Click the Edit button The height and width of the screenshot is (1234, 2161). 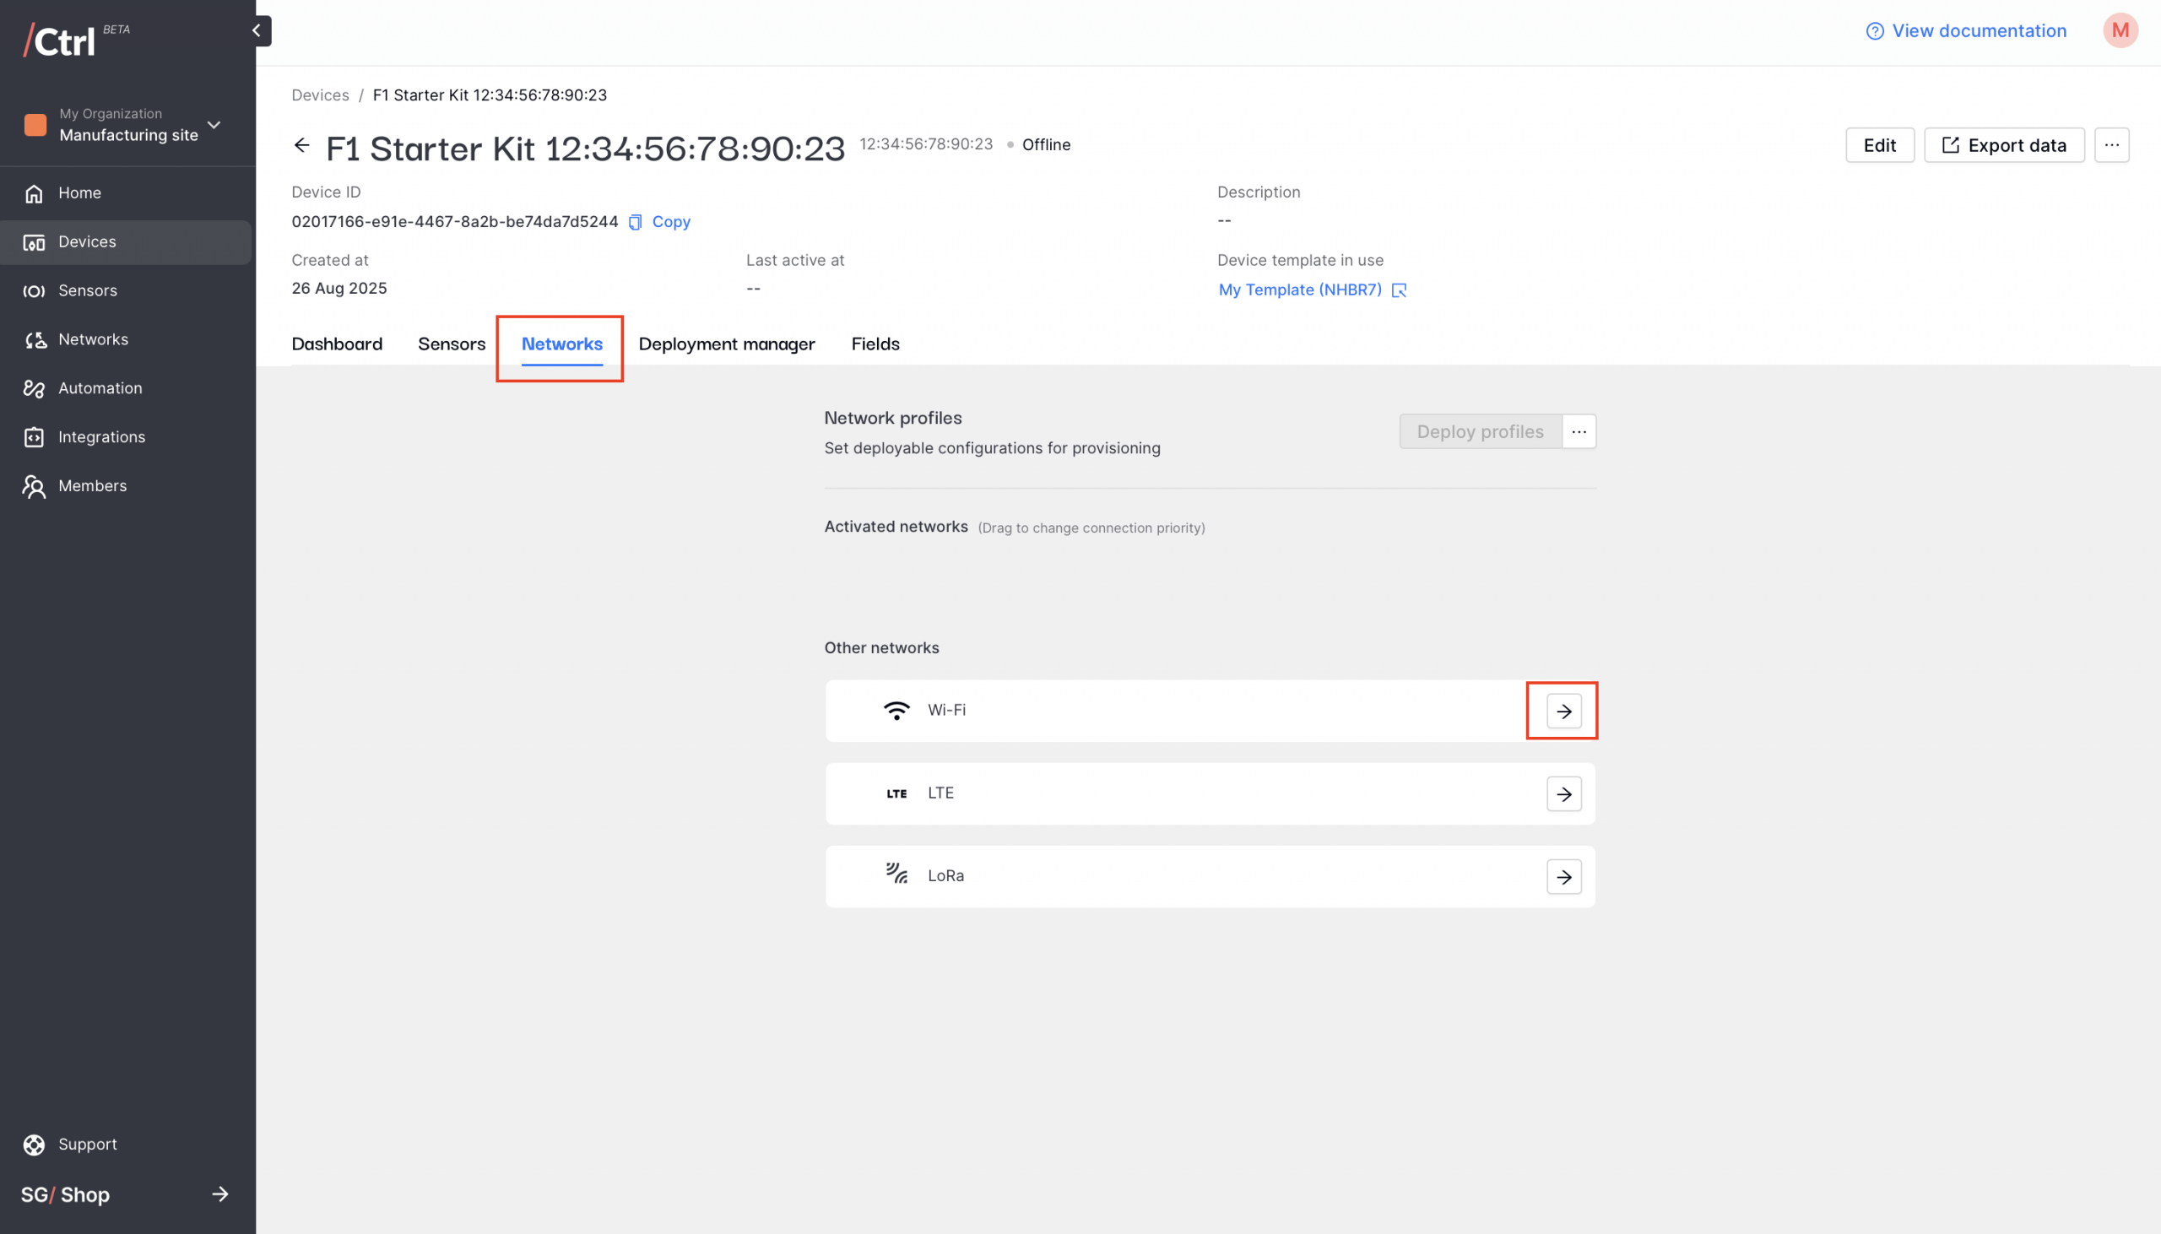click(x=1878, y=145)
